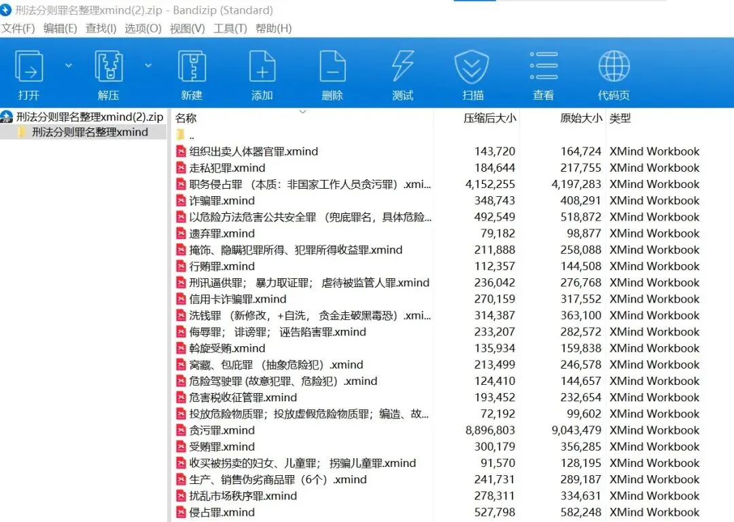Select file name starting 投放危险物质罪
Image resolution: width=734 pixels, height=522 pixels.
click(309, 414)
